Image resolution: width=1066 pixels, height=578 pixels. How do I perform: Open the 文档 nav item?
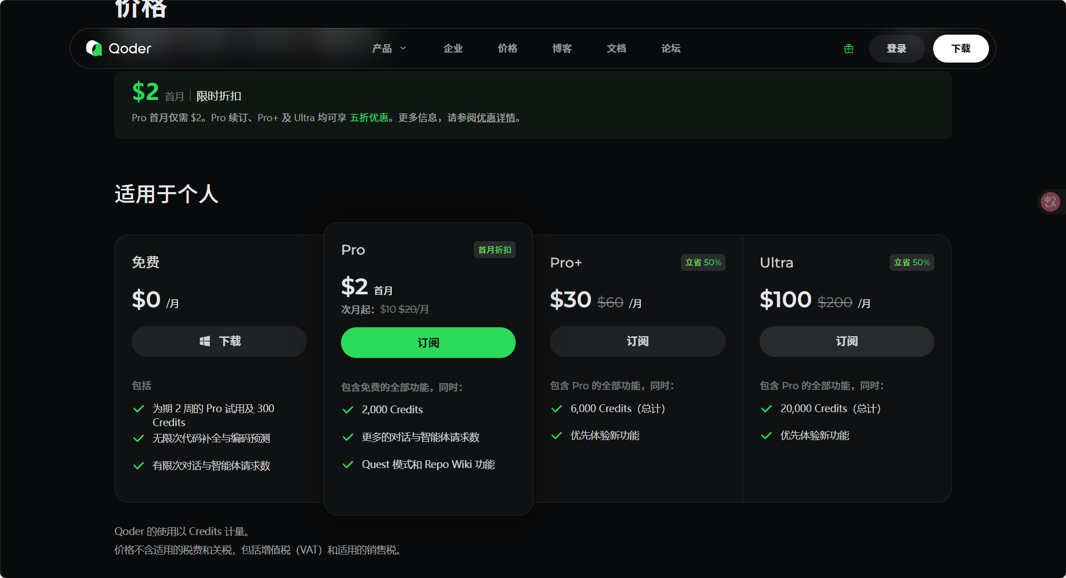point(616,49)
